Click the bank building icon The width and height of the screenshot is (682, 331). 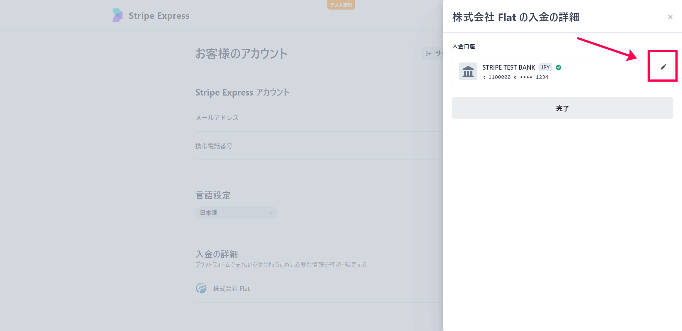(468, 71)
